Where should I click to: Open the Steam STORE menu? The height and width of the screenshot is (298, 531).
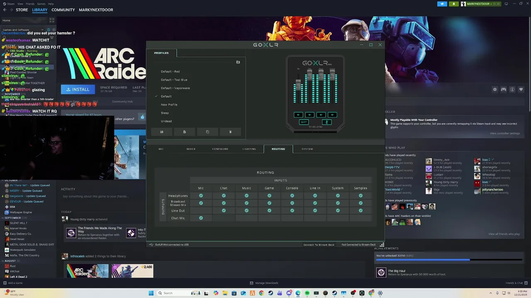pos(22,10)
